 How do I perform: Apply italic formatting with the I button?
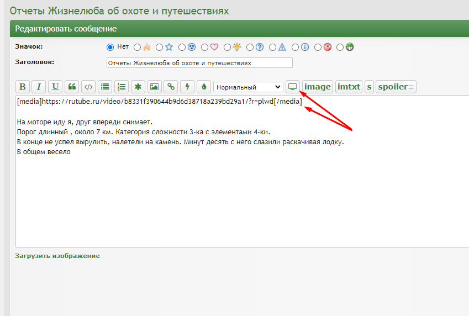[x=39, y=87]
